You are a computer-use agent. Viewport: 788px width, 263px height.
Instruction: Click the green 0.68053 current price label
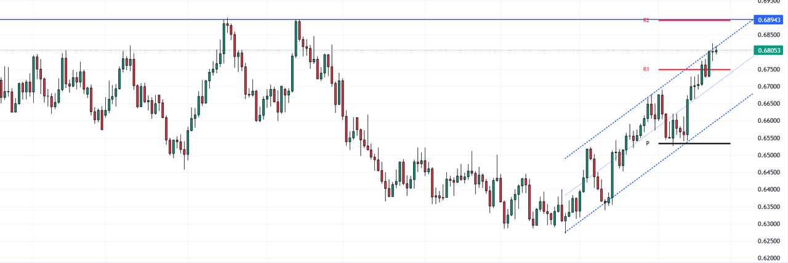770,50
